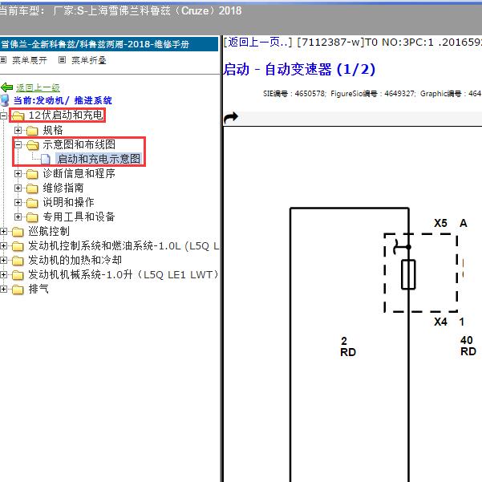Expand the 排气 tree node
The width and height of the screenshot is (482, 482).
[x=4, y=290]
